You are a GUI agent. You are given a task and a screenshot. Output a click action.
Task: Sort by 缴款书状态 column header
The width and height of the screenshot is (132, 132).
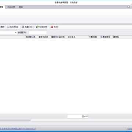(44, 37)
